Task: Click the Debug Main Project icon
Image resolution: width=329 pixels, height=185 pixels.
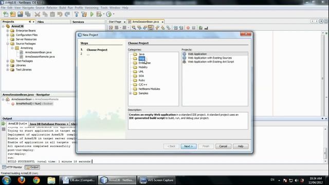Action: (99, 14)
